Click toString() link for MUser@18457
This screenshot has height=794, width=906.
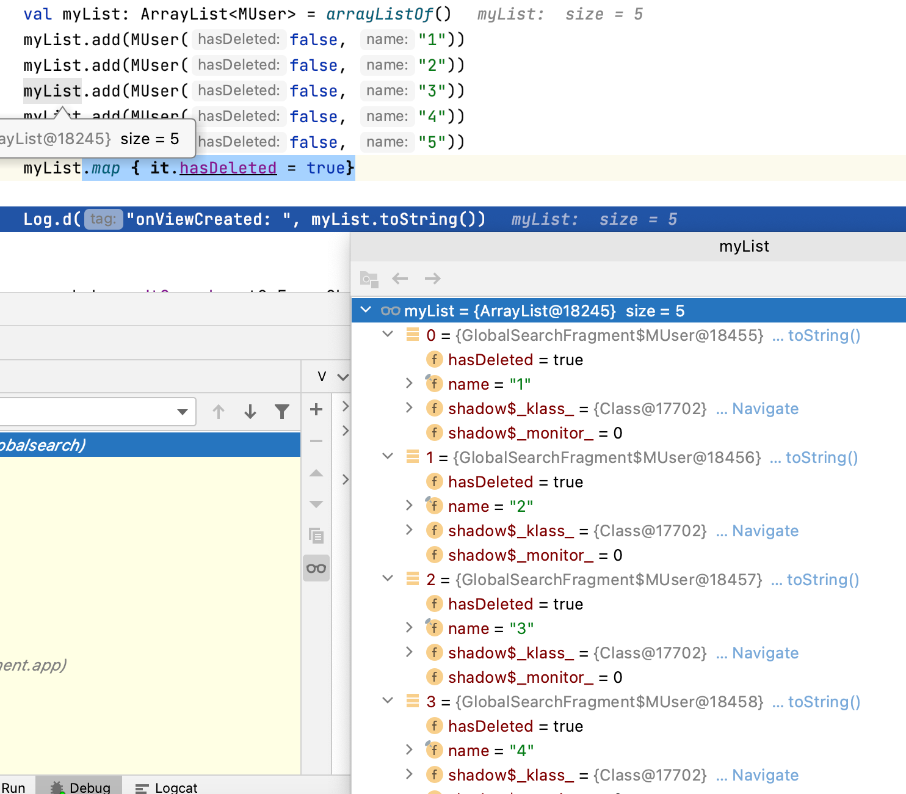823,580
